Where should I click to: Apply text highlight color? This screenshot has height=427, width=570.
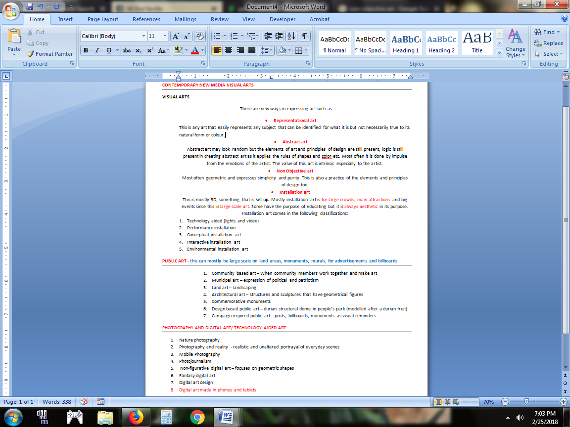[178, 50]
